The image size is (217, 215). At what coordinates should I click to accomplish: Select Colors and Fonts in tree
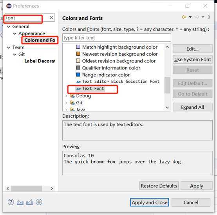[40, 40]
